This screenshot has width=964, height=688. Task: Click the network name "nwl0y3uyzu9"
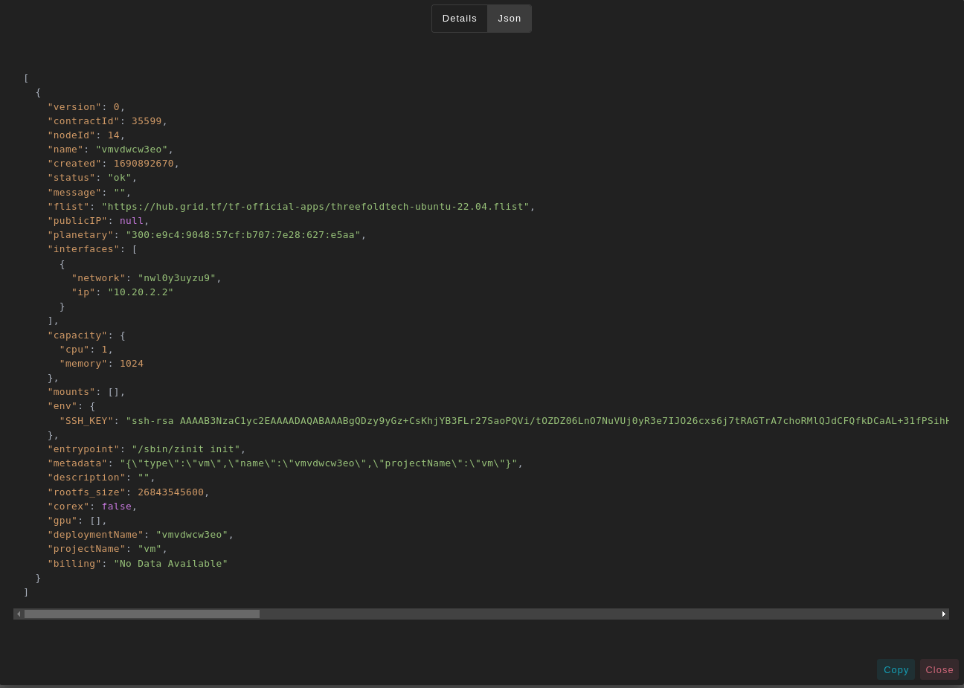(176, 278)
